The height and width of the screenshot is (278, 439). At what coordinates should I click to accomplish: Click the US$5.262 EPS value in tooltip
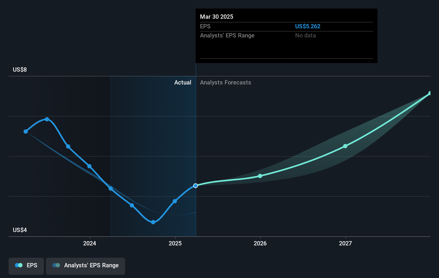pos(307,26)
